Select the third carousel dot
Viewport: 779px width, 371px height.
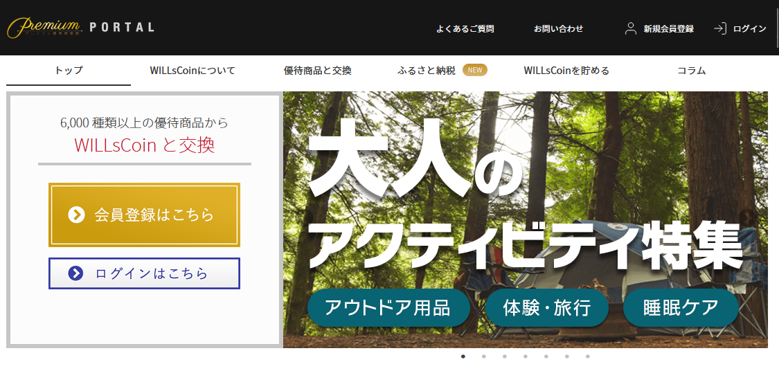(505, 356)
